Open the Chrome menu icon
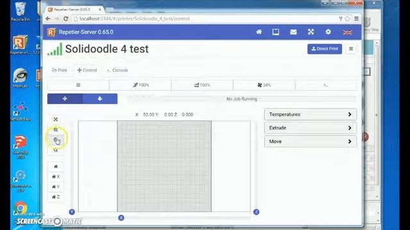This screenshot has width=410, height=230. point(356,19)
